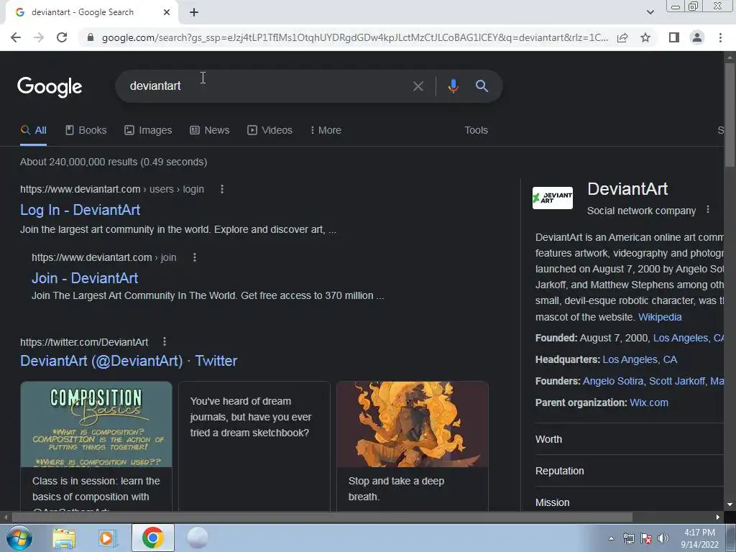This screenshot has width=736, height=552.
Task: Click the vertical scrollbar thumb
Action: click(730, 114)
